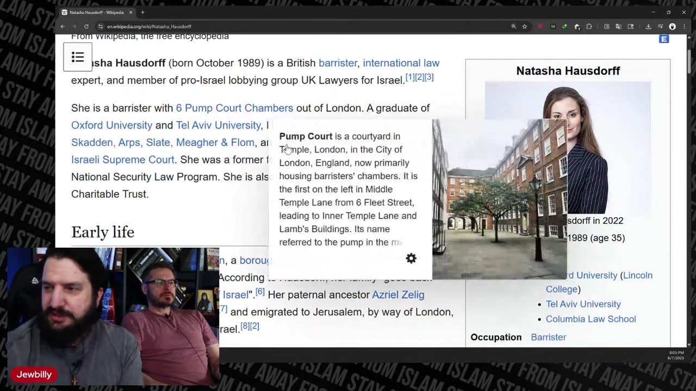The height and width of the screenshot is (391, 696).
Task: Go back to the previous page
Action: coord(63,26)
